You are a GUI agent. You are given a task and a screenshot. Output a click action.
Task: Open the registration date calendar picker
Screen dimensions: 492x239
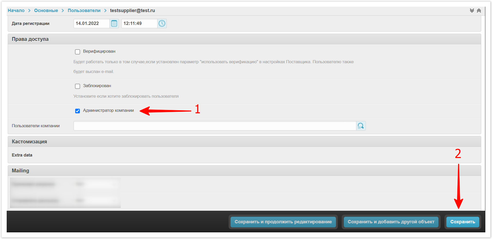pyautogui.click(x=114, y=24)
